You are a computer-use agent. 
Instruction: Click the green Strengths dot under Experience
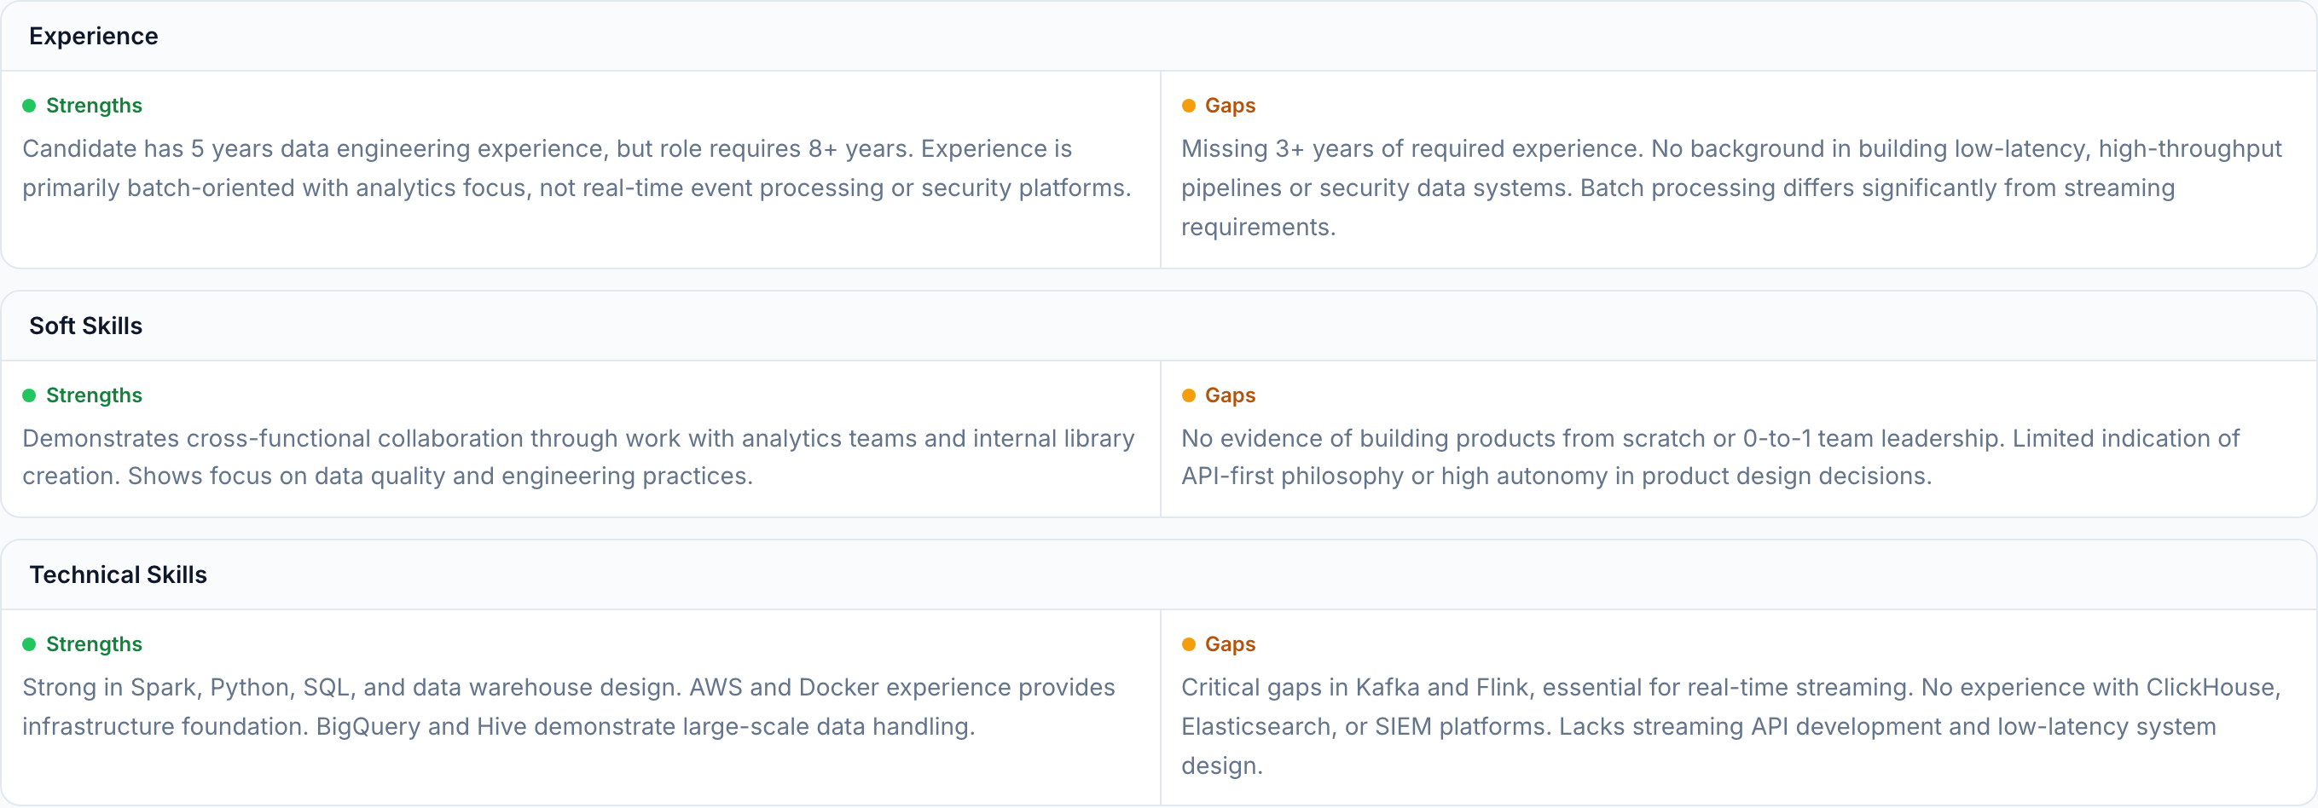click(29, 107)
